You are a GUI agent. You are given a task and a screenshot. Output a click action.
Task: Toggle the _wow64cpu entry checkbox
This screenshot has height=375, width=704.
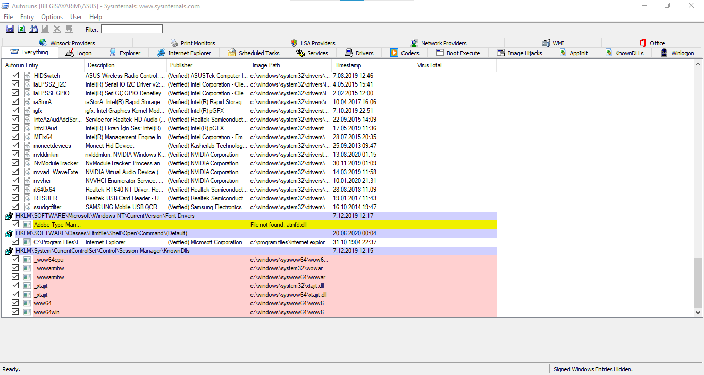tap(15, 260)
